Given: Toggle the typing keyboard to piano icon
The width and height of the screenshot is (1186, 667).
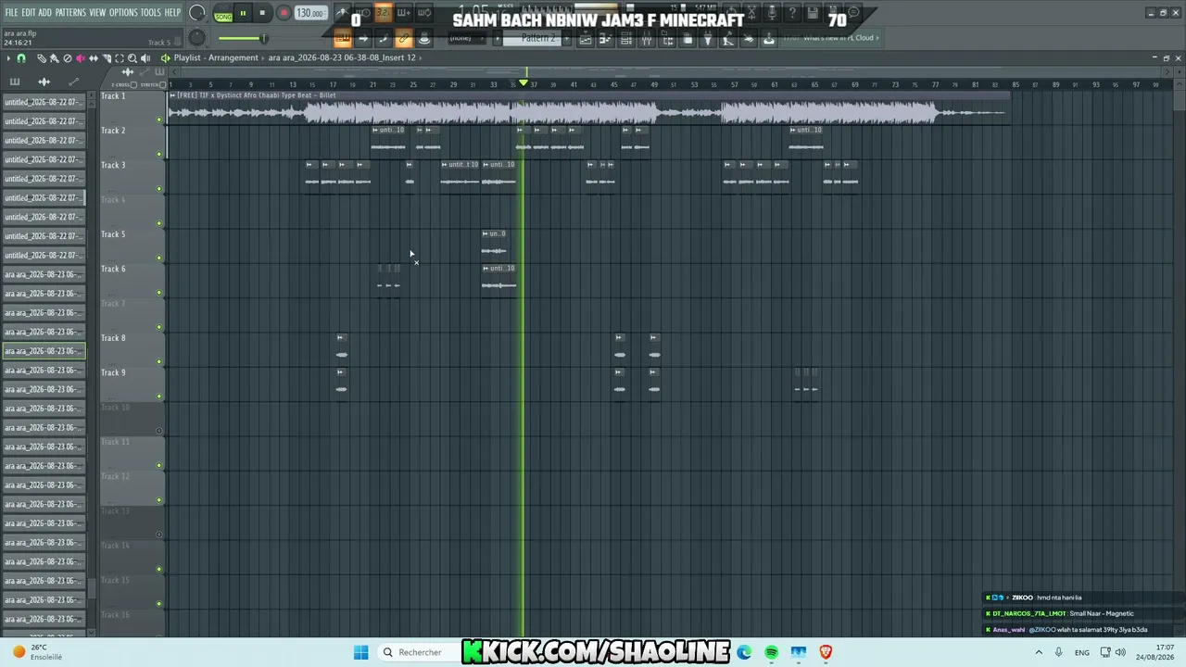Looking at the screenshot, I should coord(342,38).
